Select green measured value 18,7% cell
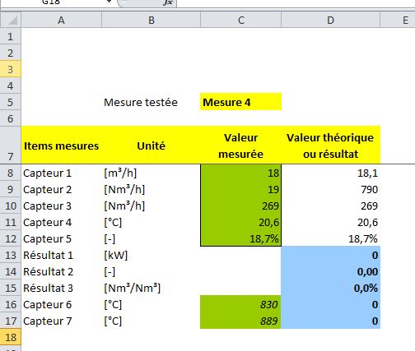 pos(240,238)
